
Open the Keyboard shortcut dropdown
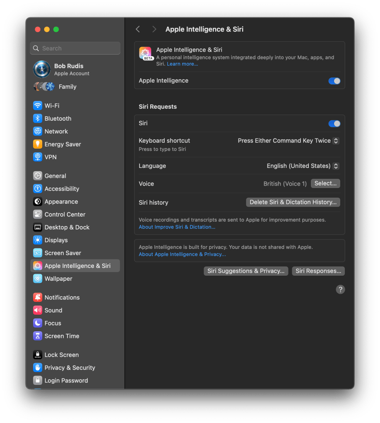pos(288,141)
